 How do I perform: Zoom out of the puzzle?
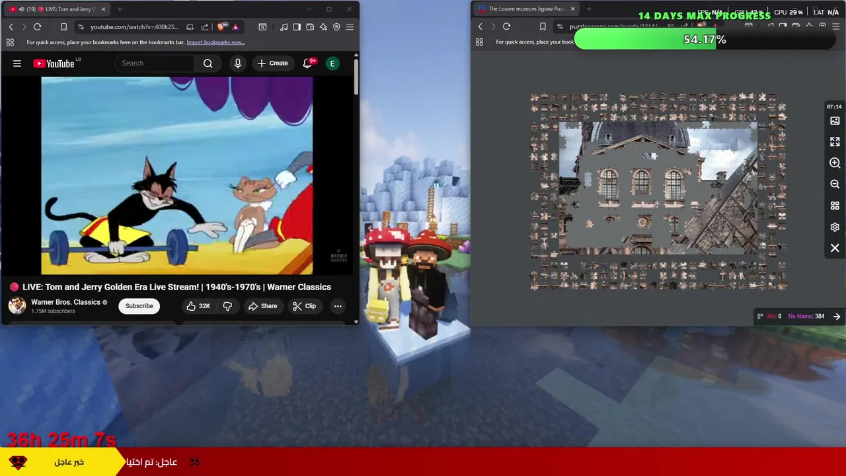click(835, 184)
